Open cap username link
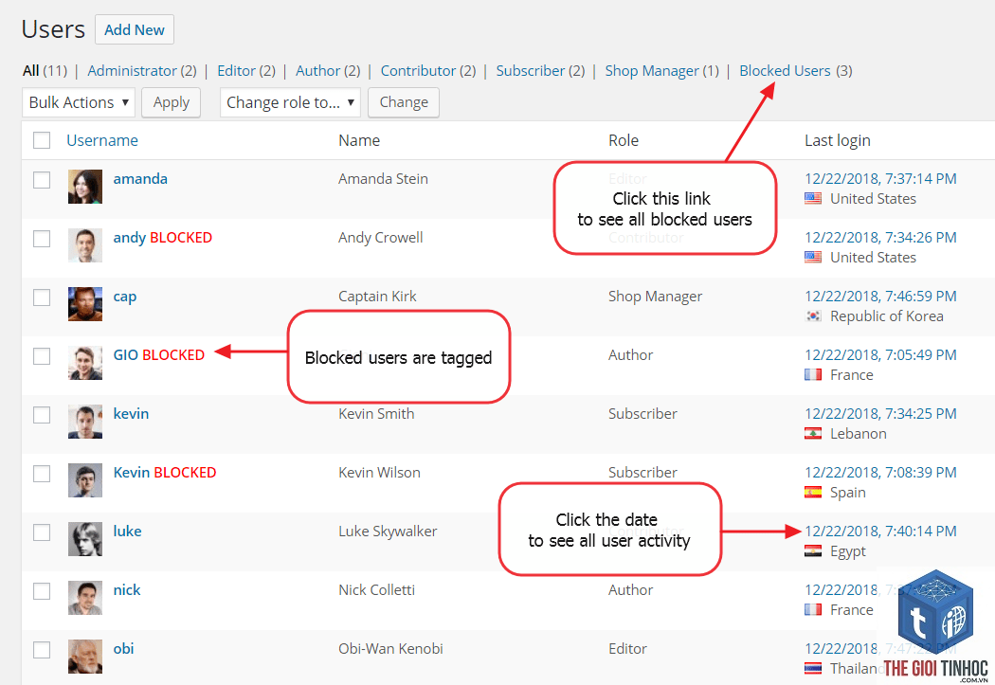The image size is (995, 685). [x=125, y=297]
